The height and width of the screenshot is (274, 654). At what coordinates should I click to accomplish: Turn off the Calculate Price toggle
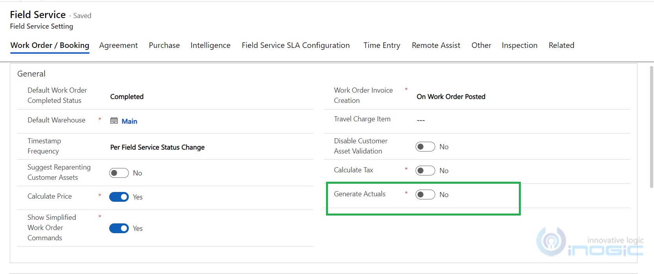(119, 197)
